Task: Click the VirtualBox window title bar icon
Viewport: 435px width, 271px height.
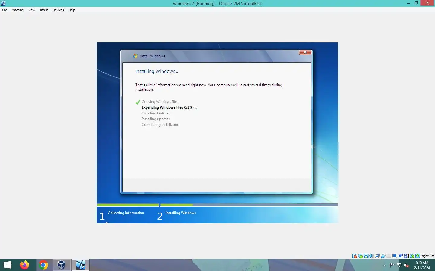Action: coord(3,3)
